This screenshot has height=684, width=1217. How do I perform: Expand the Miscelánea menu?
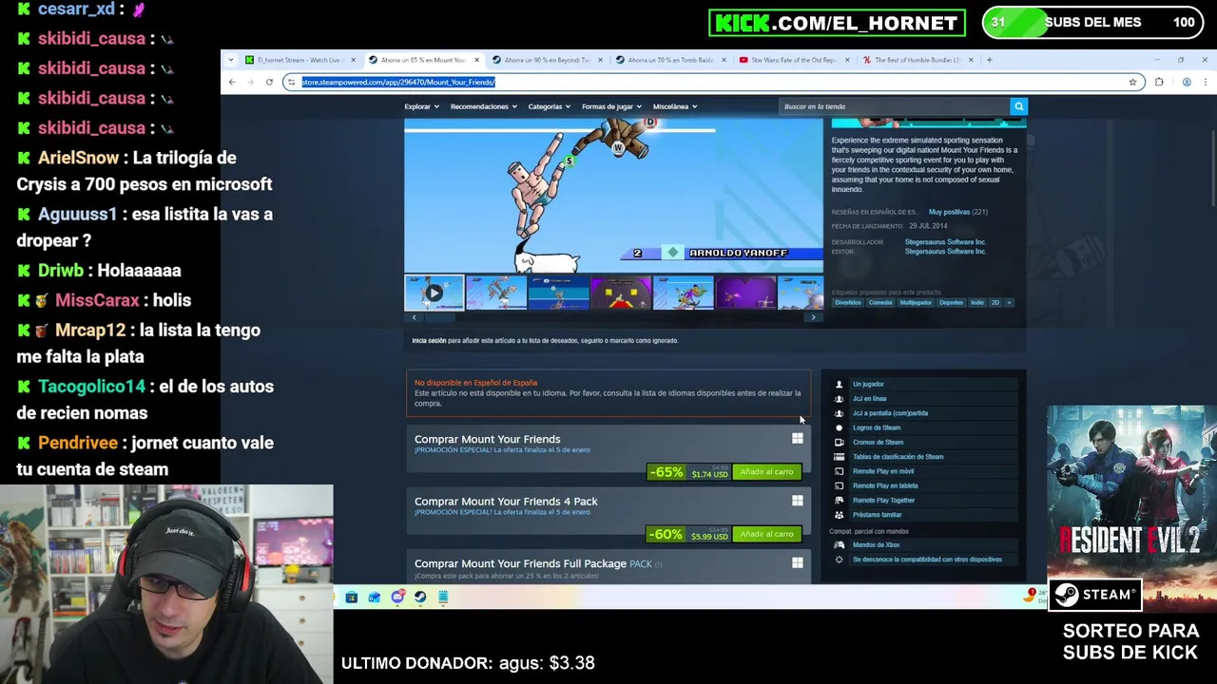point(674,106)
